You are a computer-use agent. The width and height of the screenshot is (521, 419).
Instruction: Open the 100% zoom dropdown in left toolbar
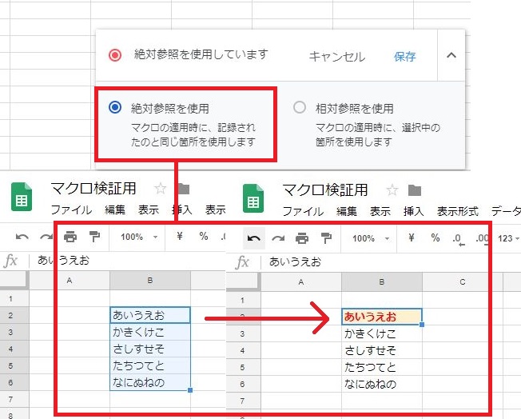pyautogui.click(x=139, y=237)
